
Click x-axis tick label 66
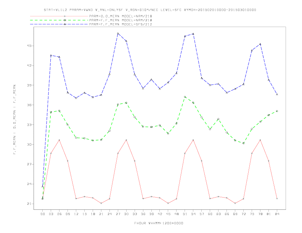pos(227,214)
